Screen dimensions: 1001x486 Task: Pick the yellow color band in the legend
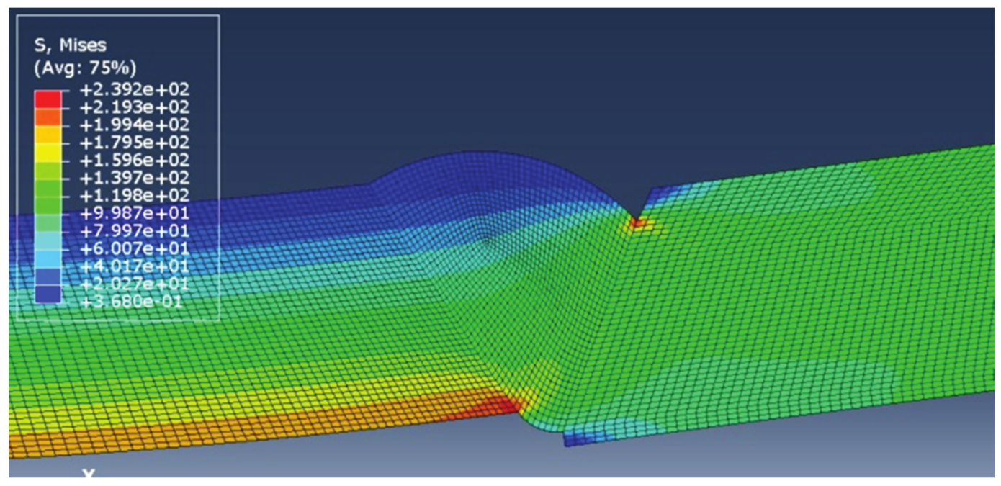point(48,150)
